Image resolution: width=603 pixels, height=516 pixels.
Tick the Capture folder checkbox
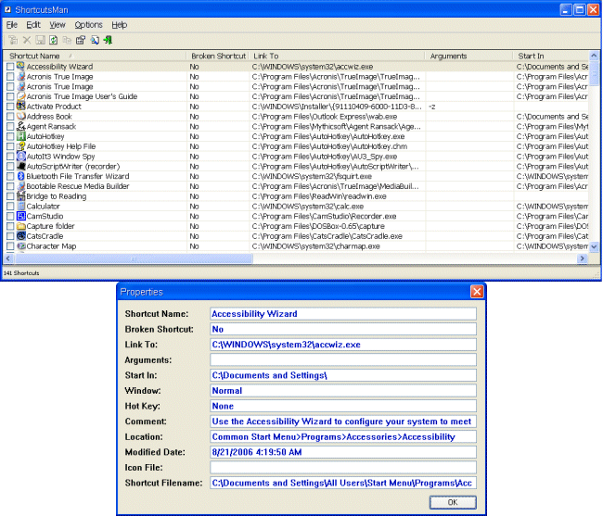pyautogui.click(x=10, y=226)
